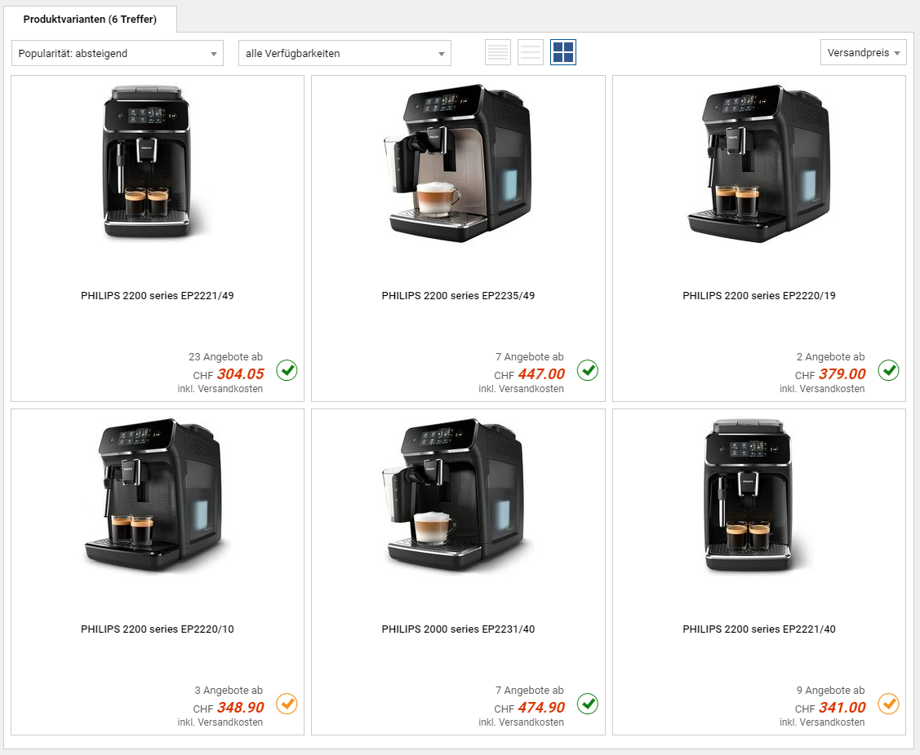Viewport: 920px width, 755px height.
Task: Click the CHF 304.05 price offer
Action: (x=229, y=374)
